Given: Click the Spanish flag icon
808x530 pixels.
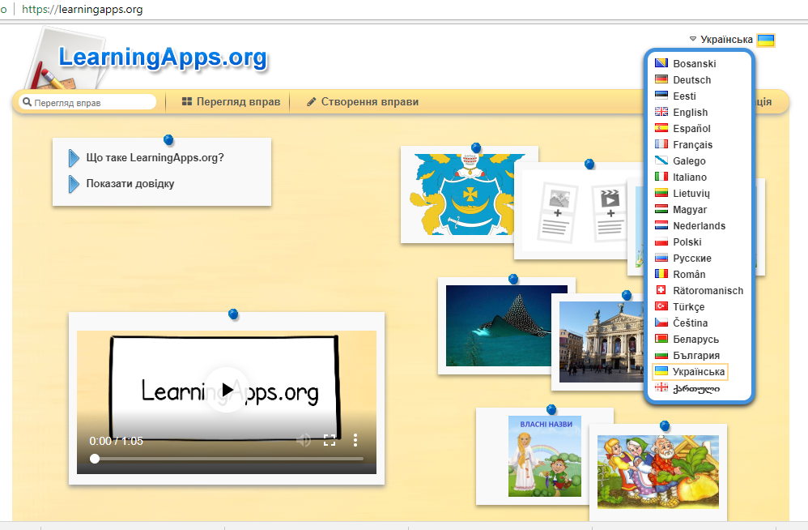Looking at the screenshot, I should pyautogui.click(x=661, y=128).
